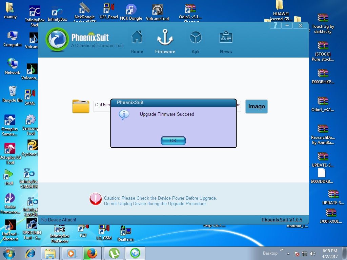This screenshot has width=347, height=260.
Task: Open uTorrent from the taskbar
Action: (114, 253)
